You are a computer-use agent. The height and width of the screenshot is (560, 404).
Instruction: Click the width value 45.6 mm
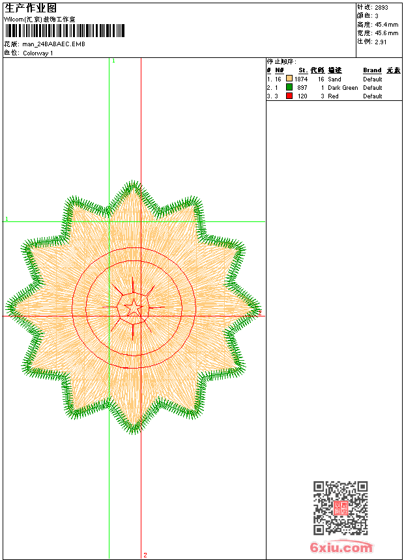click(386, 33)
